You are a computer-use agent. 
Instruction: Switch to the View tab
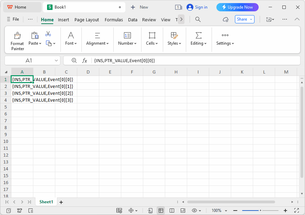[166, 20]
